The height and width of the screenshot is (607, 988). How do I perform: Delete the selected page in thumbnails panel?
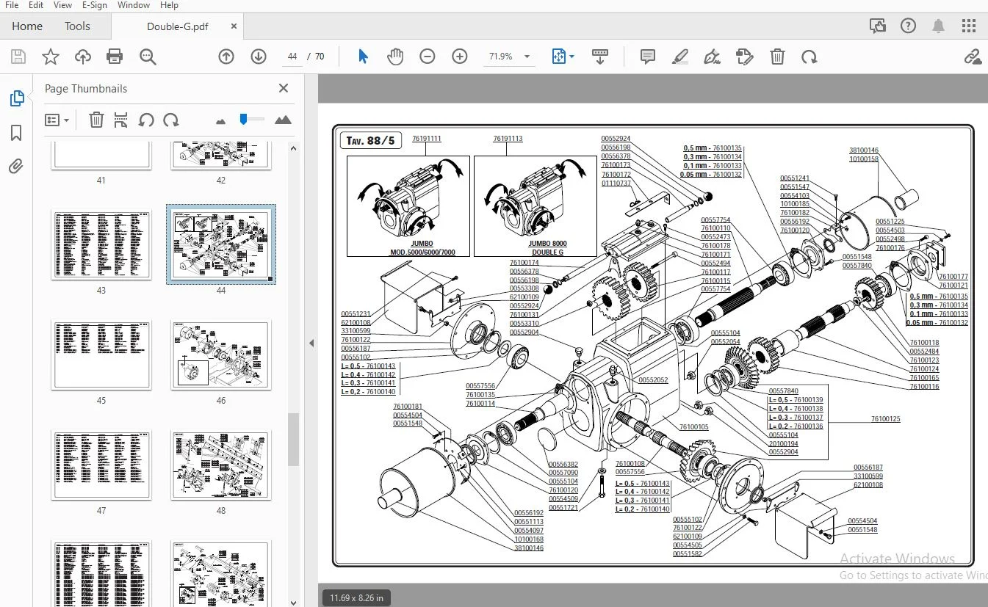click(96, 120)
